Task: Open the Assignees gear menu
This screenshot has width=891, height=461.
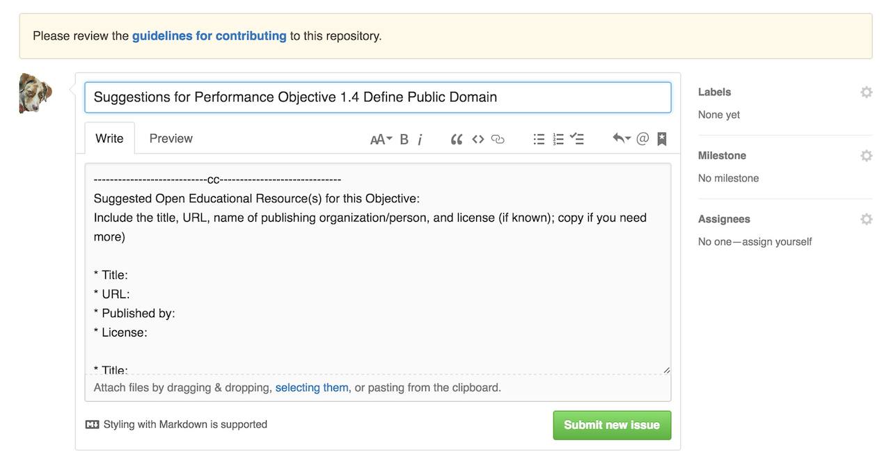Action: (x=866, y=219)
